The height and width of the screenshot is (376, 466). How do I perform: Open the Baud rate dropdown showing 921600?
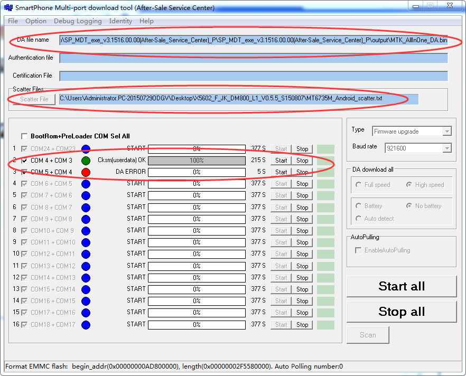[417, 148]
